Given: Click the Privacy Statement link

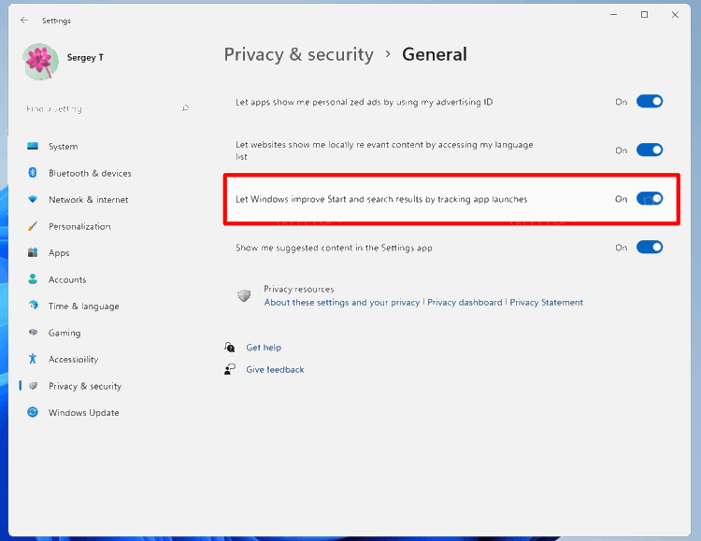Looking at the screenshot, I should (x=546, y=303).
